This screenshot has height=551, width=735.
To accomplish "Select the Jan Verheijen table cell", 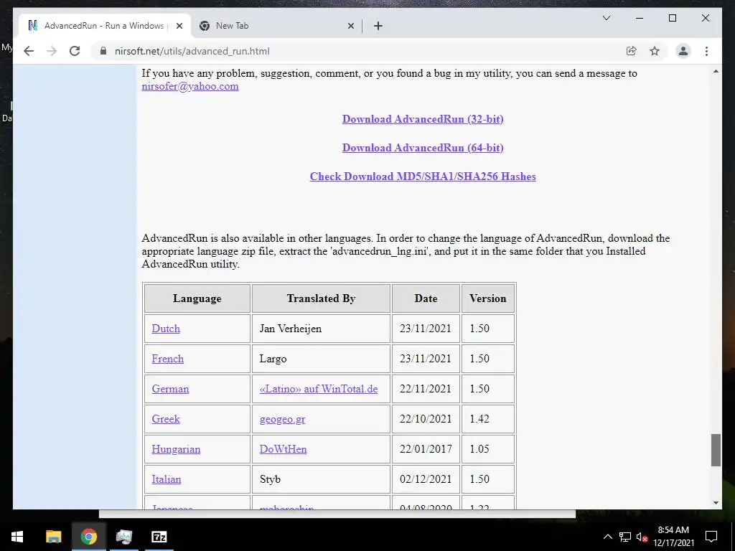I will coord(321,329).
